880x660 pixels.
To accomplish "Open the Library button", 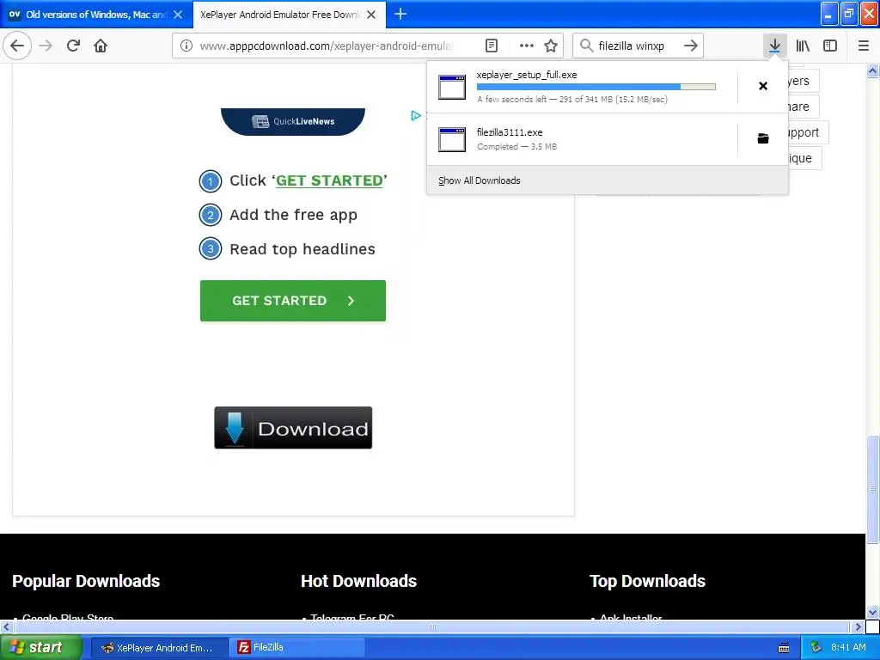I will pyautogui.click(x=803, y=46).
